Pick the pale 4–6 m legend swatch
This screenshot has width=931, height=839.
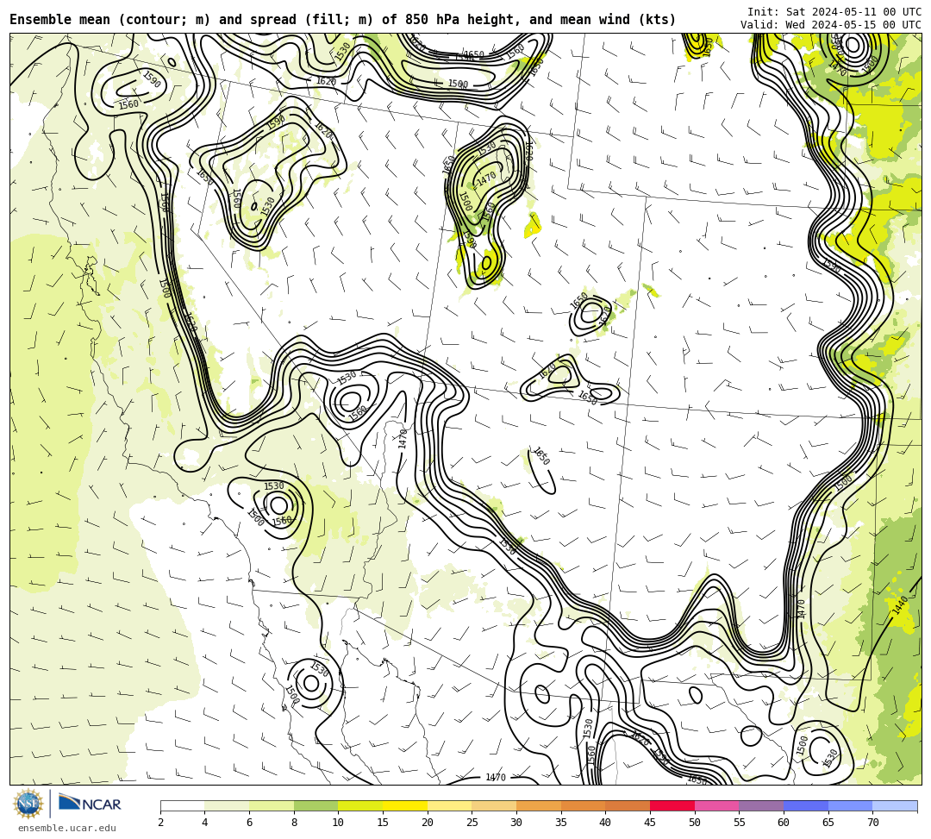coord(227,805)
